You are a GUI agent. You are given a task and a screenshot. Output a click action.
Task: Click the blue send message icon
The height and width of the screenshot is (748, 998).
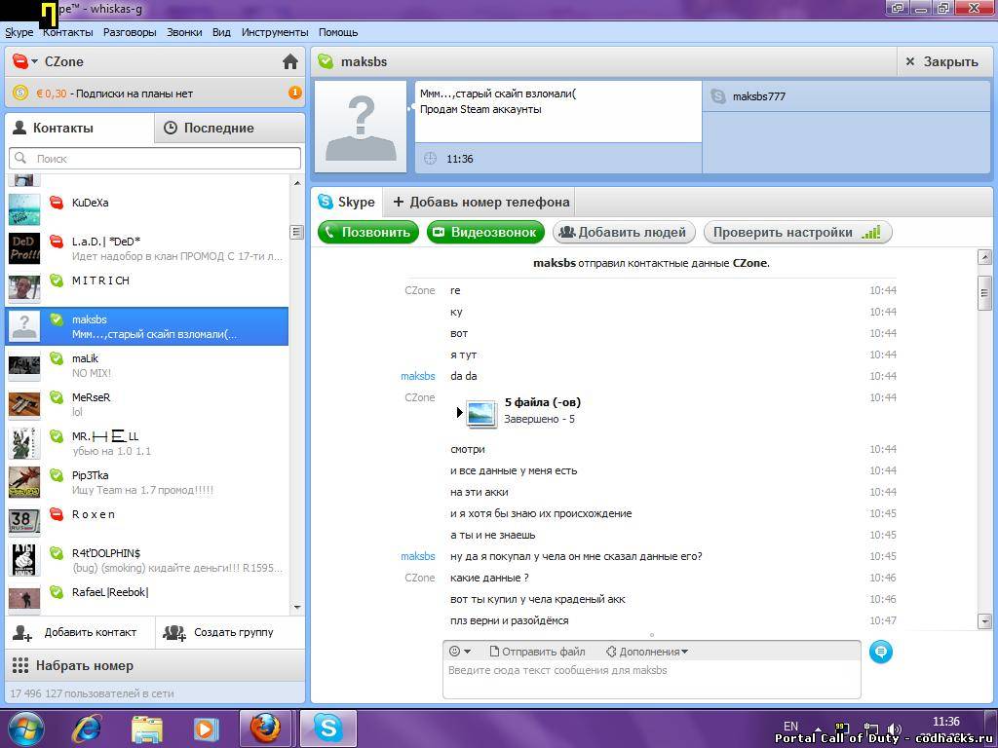click(881, 652)
